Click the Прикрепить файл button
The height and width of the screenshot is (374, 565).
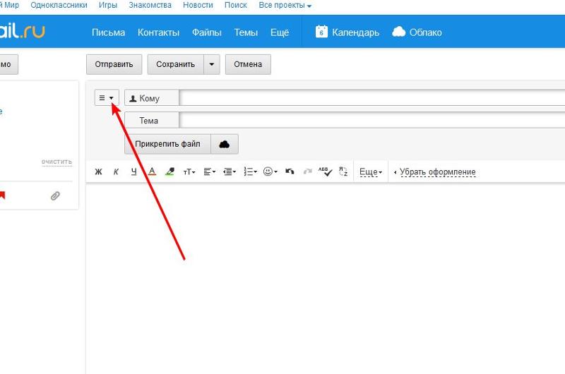coord(167,144)
